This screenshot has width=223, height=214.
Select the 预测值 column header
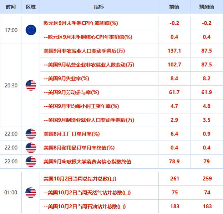[207, 7]
